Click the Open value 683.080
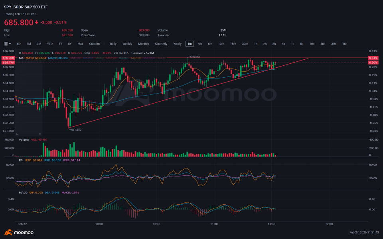383x239 pixels. point(144,31)
